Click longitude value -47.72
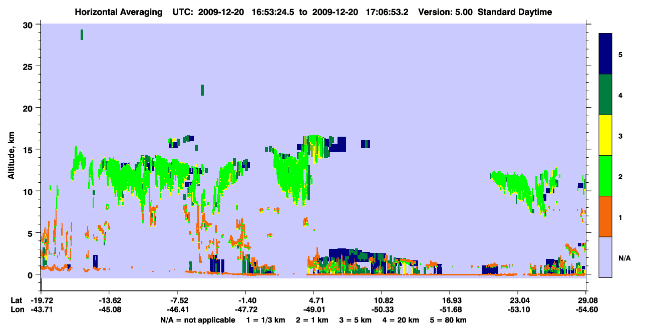This screenshot has height=334, width=651. (x=245, y=310)
